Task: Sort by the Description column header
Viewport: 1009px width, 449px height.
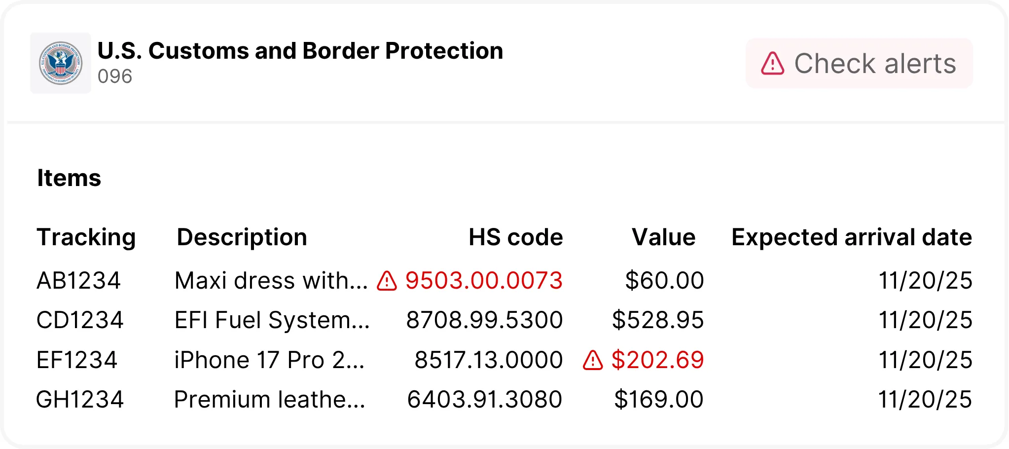Action: click(242, 237)
